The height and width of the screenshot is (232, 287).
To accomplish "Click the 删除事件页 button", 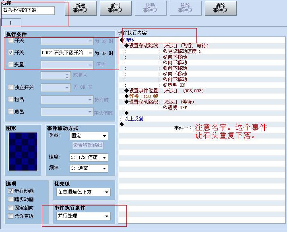I will tap(186, 8).
